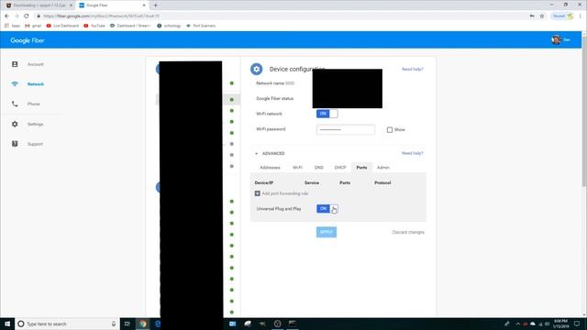
Task: Toggle the Wi-Fi network switch off
Action: tap(327, 114)
